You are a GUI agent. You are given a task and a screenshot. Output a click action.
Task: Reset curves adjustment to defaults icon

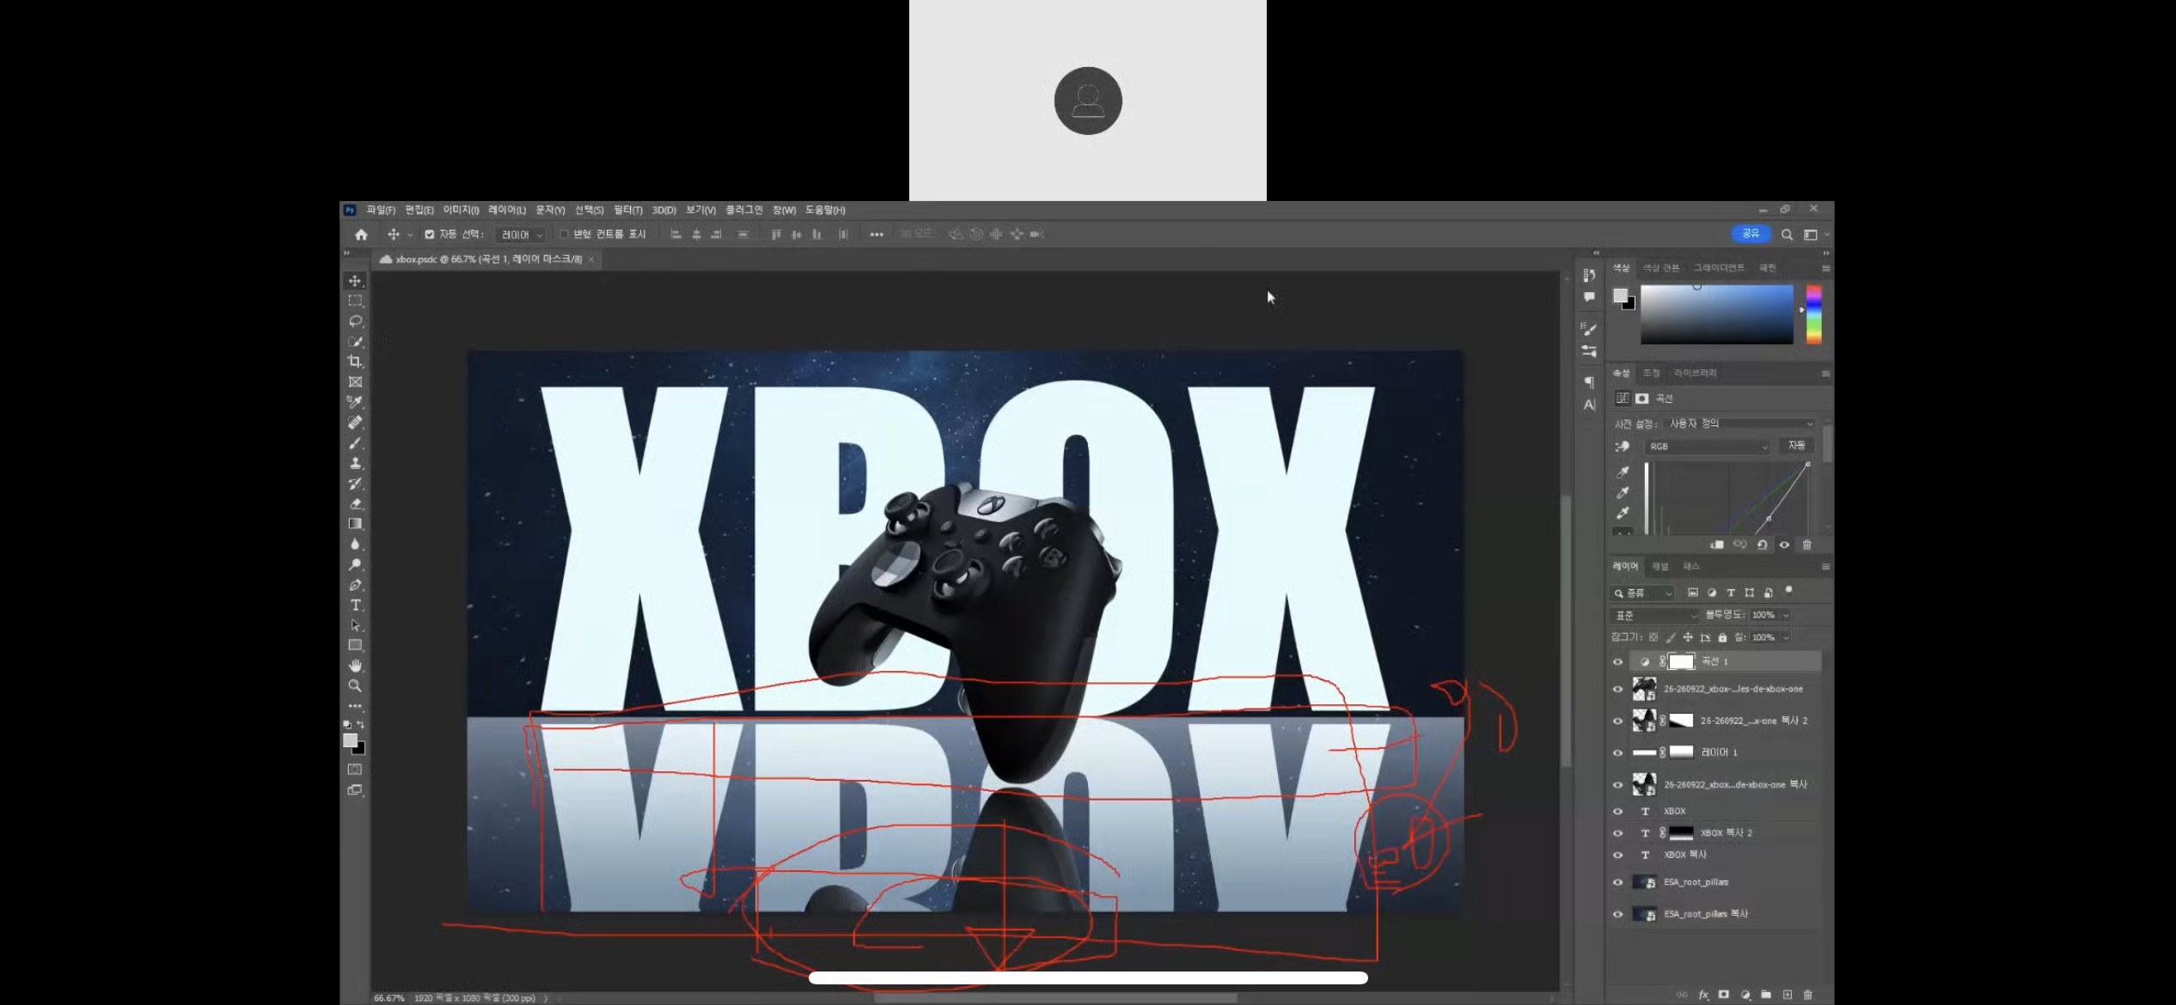[x=1763, y=545]
